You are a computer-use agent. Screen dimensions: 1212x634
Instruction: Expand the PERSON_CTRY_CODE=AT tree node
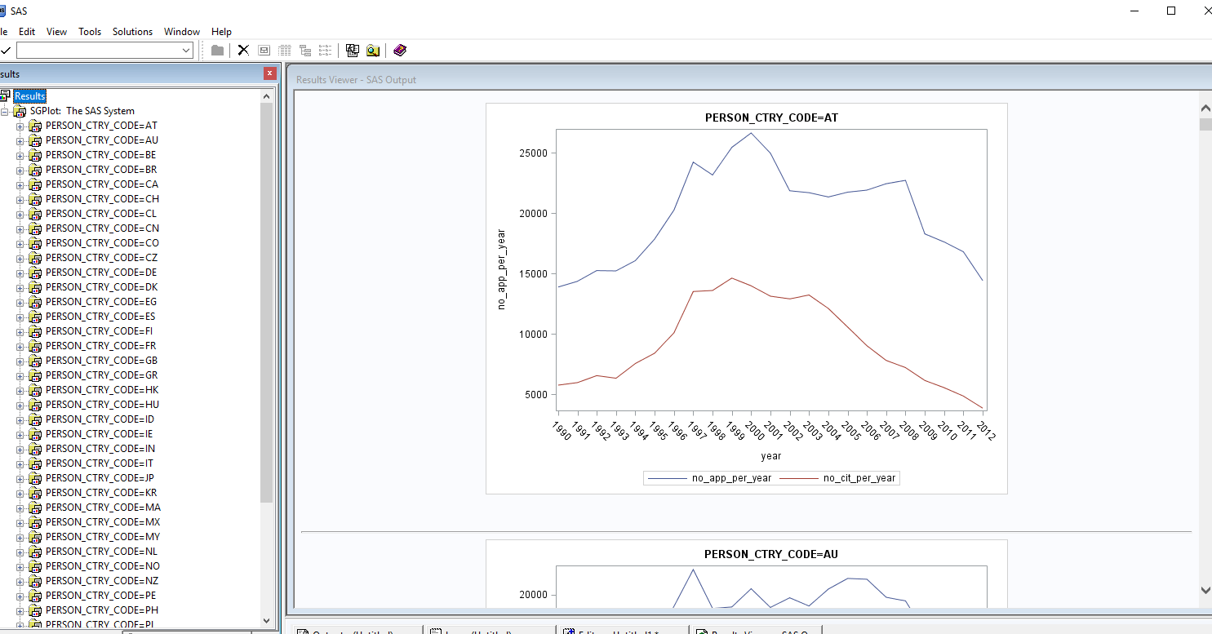[x=20, y=126]
